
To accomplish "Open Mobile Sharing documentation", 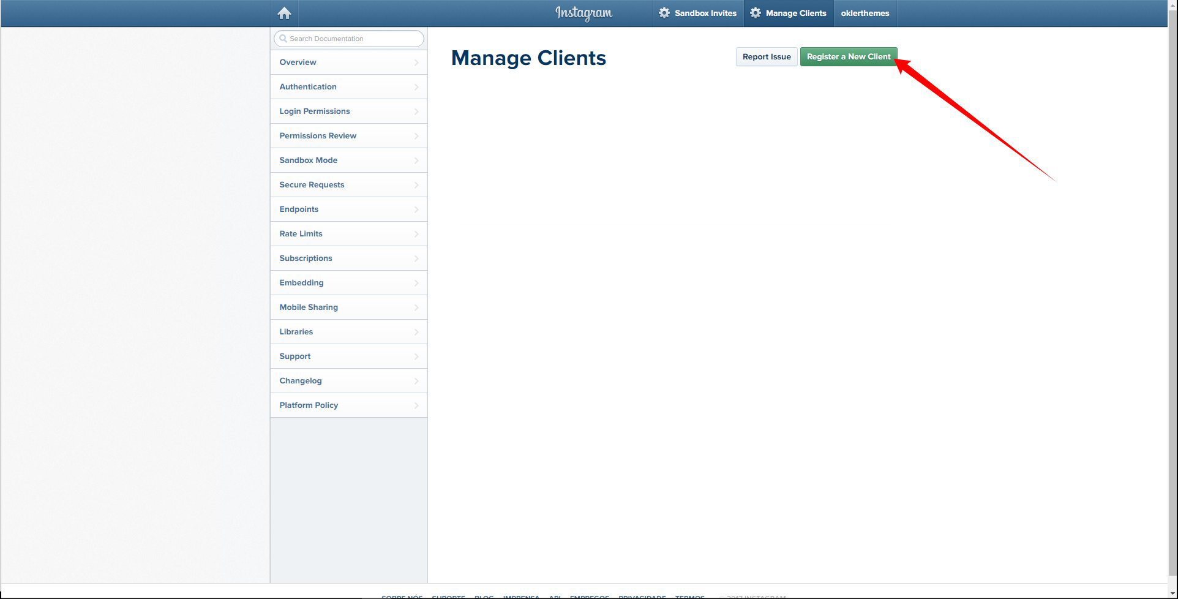I will (x=309, y=307).
